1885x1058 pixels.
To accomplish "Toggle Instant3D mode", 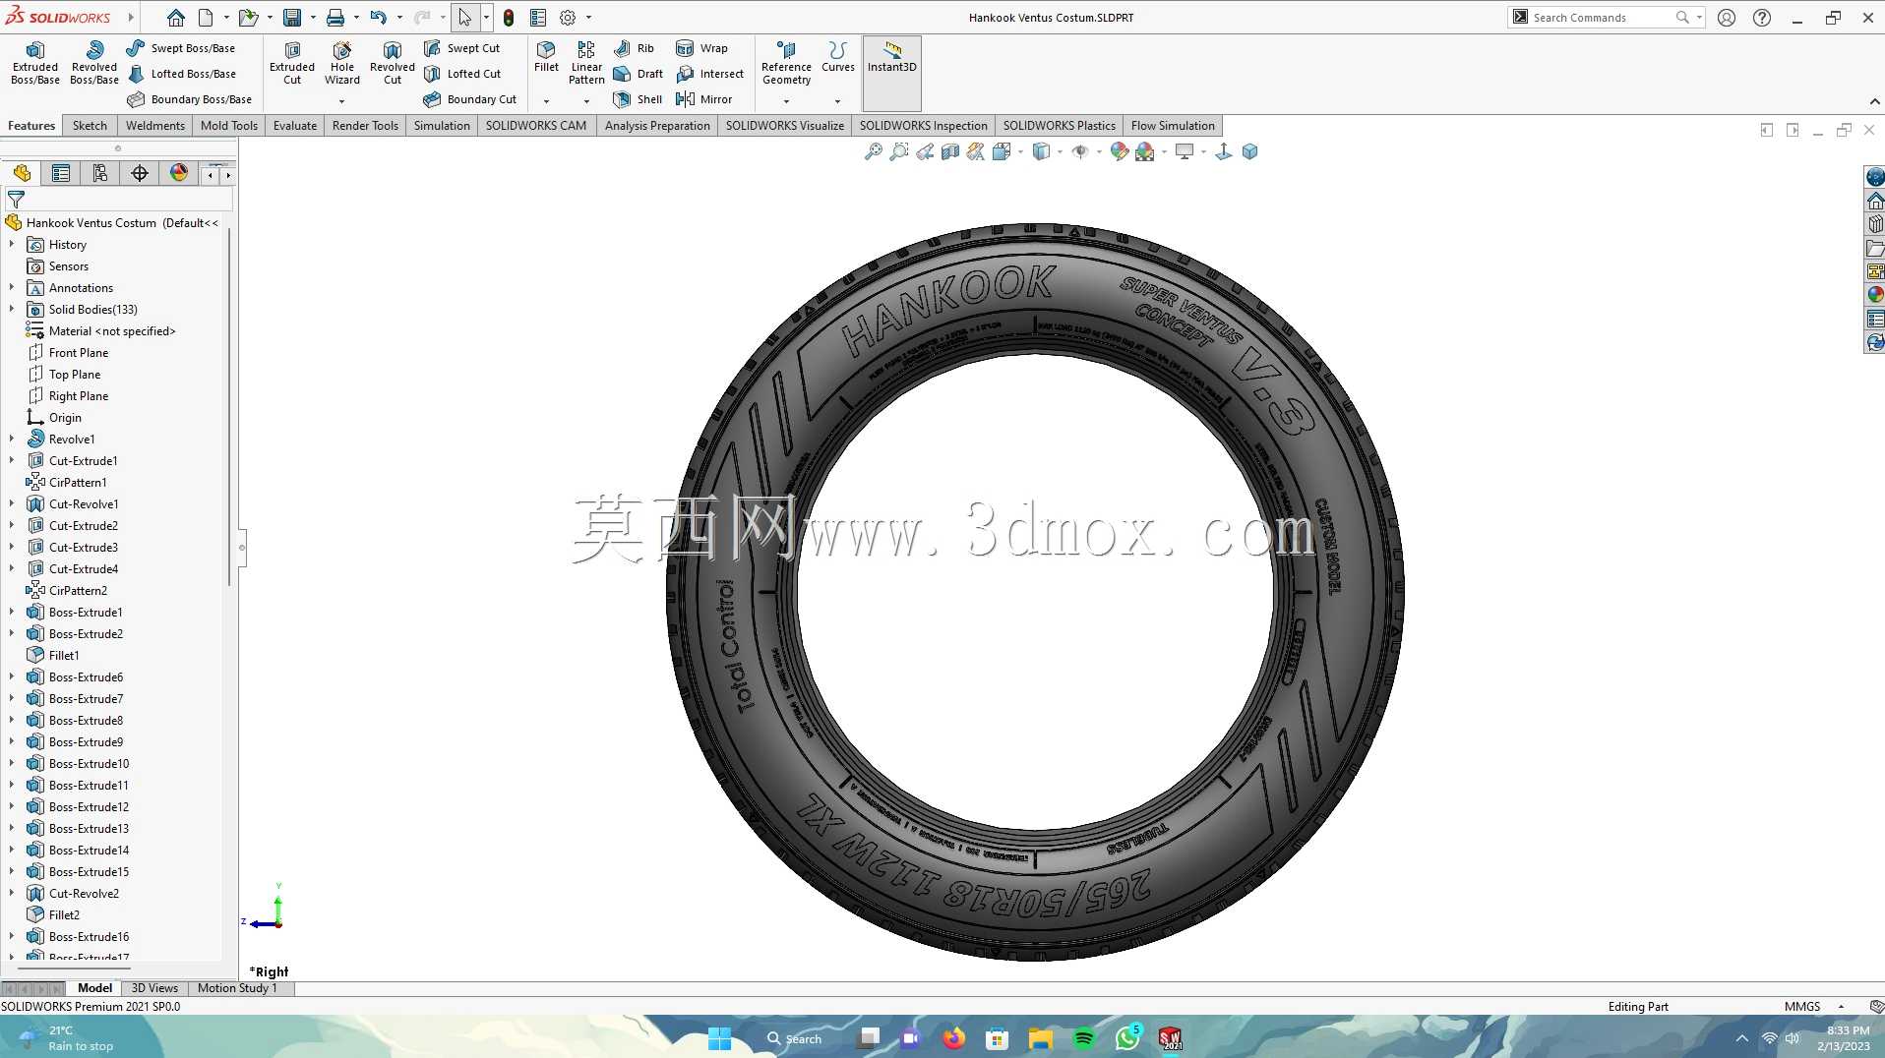I will coord(892,74).
